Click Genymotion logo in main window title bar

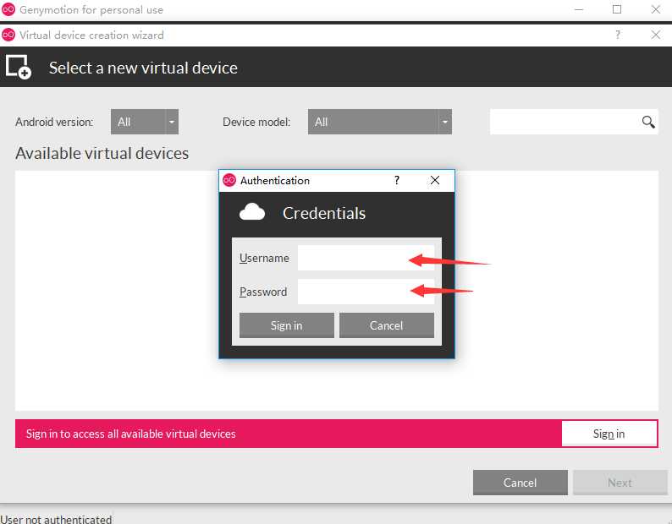click(x=8, y=9)
